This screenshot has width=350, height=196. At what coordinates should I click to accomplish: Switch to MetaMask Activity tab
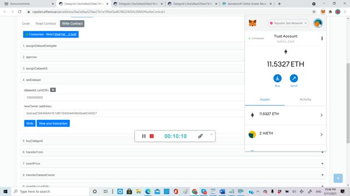(x=305, y=99)
